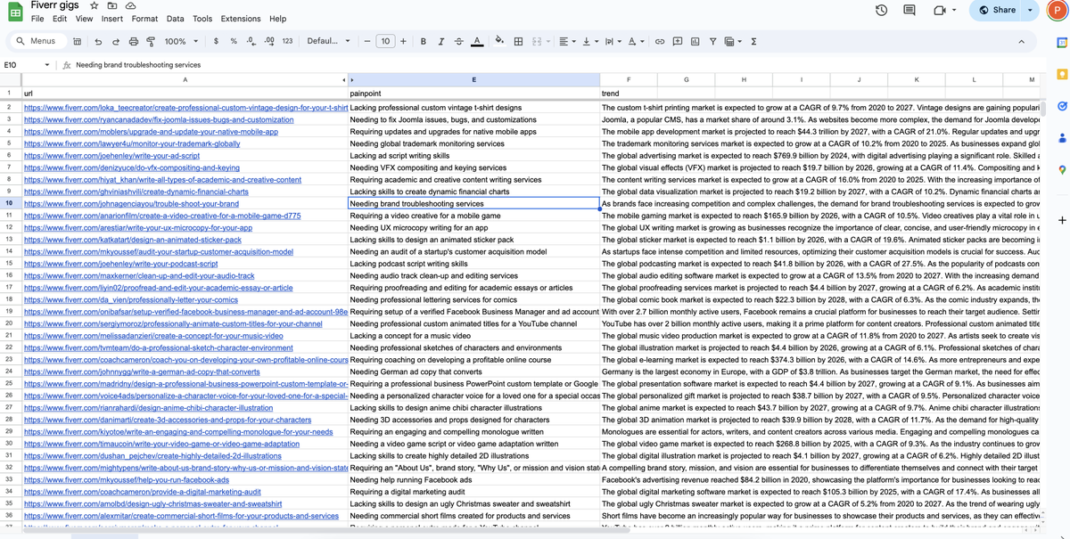Open the Share options dropdown arrow
1070x539 pixels.
click(x=1031, y=10)
